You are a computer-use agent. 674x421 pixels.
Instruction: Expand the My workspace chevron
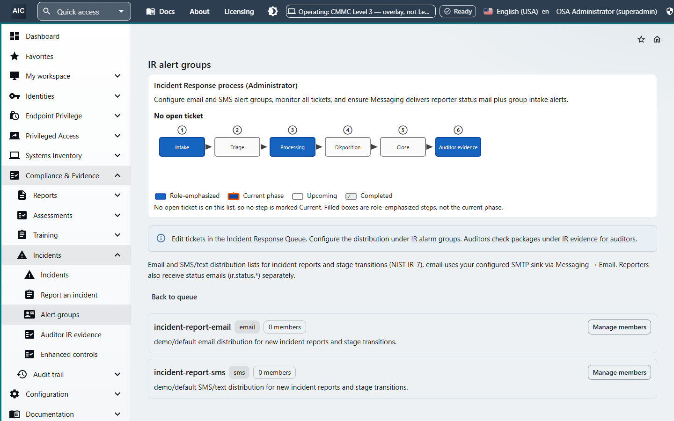point(117,76)
